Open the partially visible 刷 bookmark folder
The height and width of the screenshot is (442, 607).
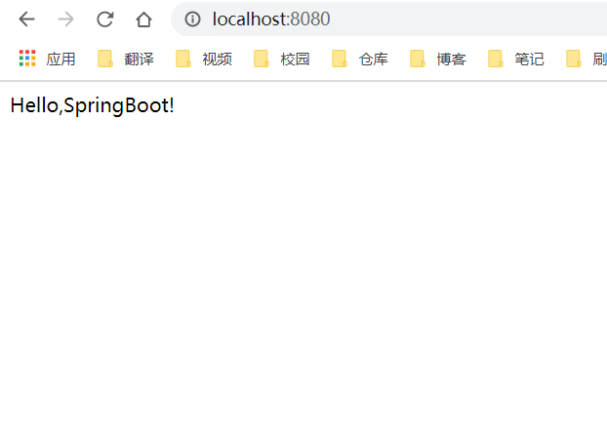tap(587, 59)
